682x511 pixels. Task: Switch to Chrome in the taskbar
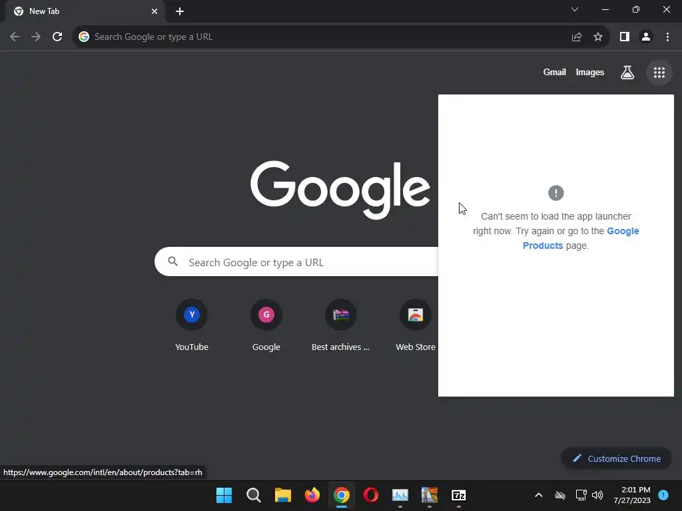pos(342,495)
